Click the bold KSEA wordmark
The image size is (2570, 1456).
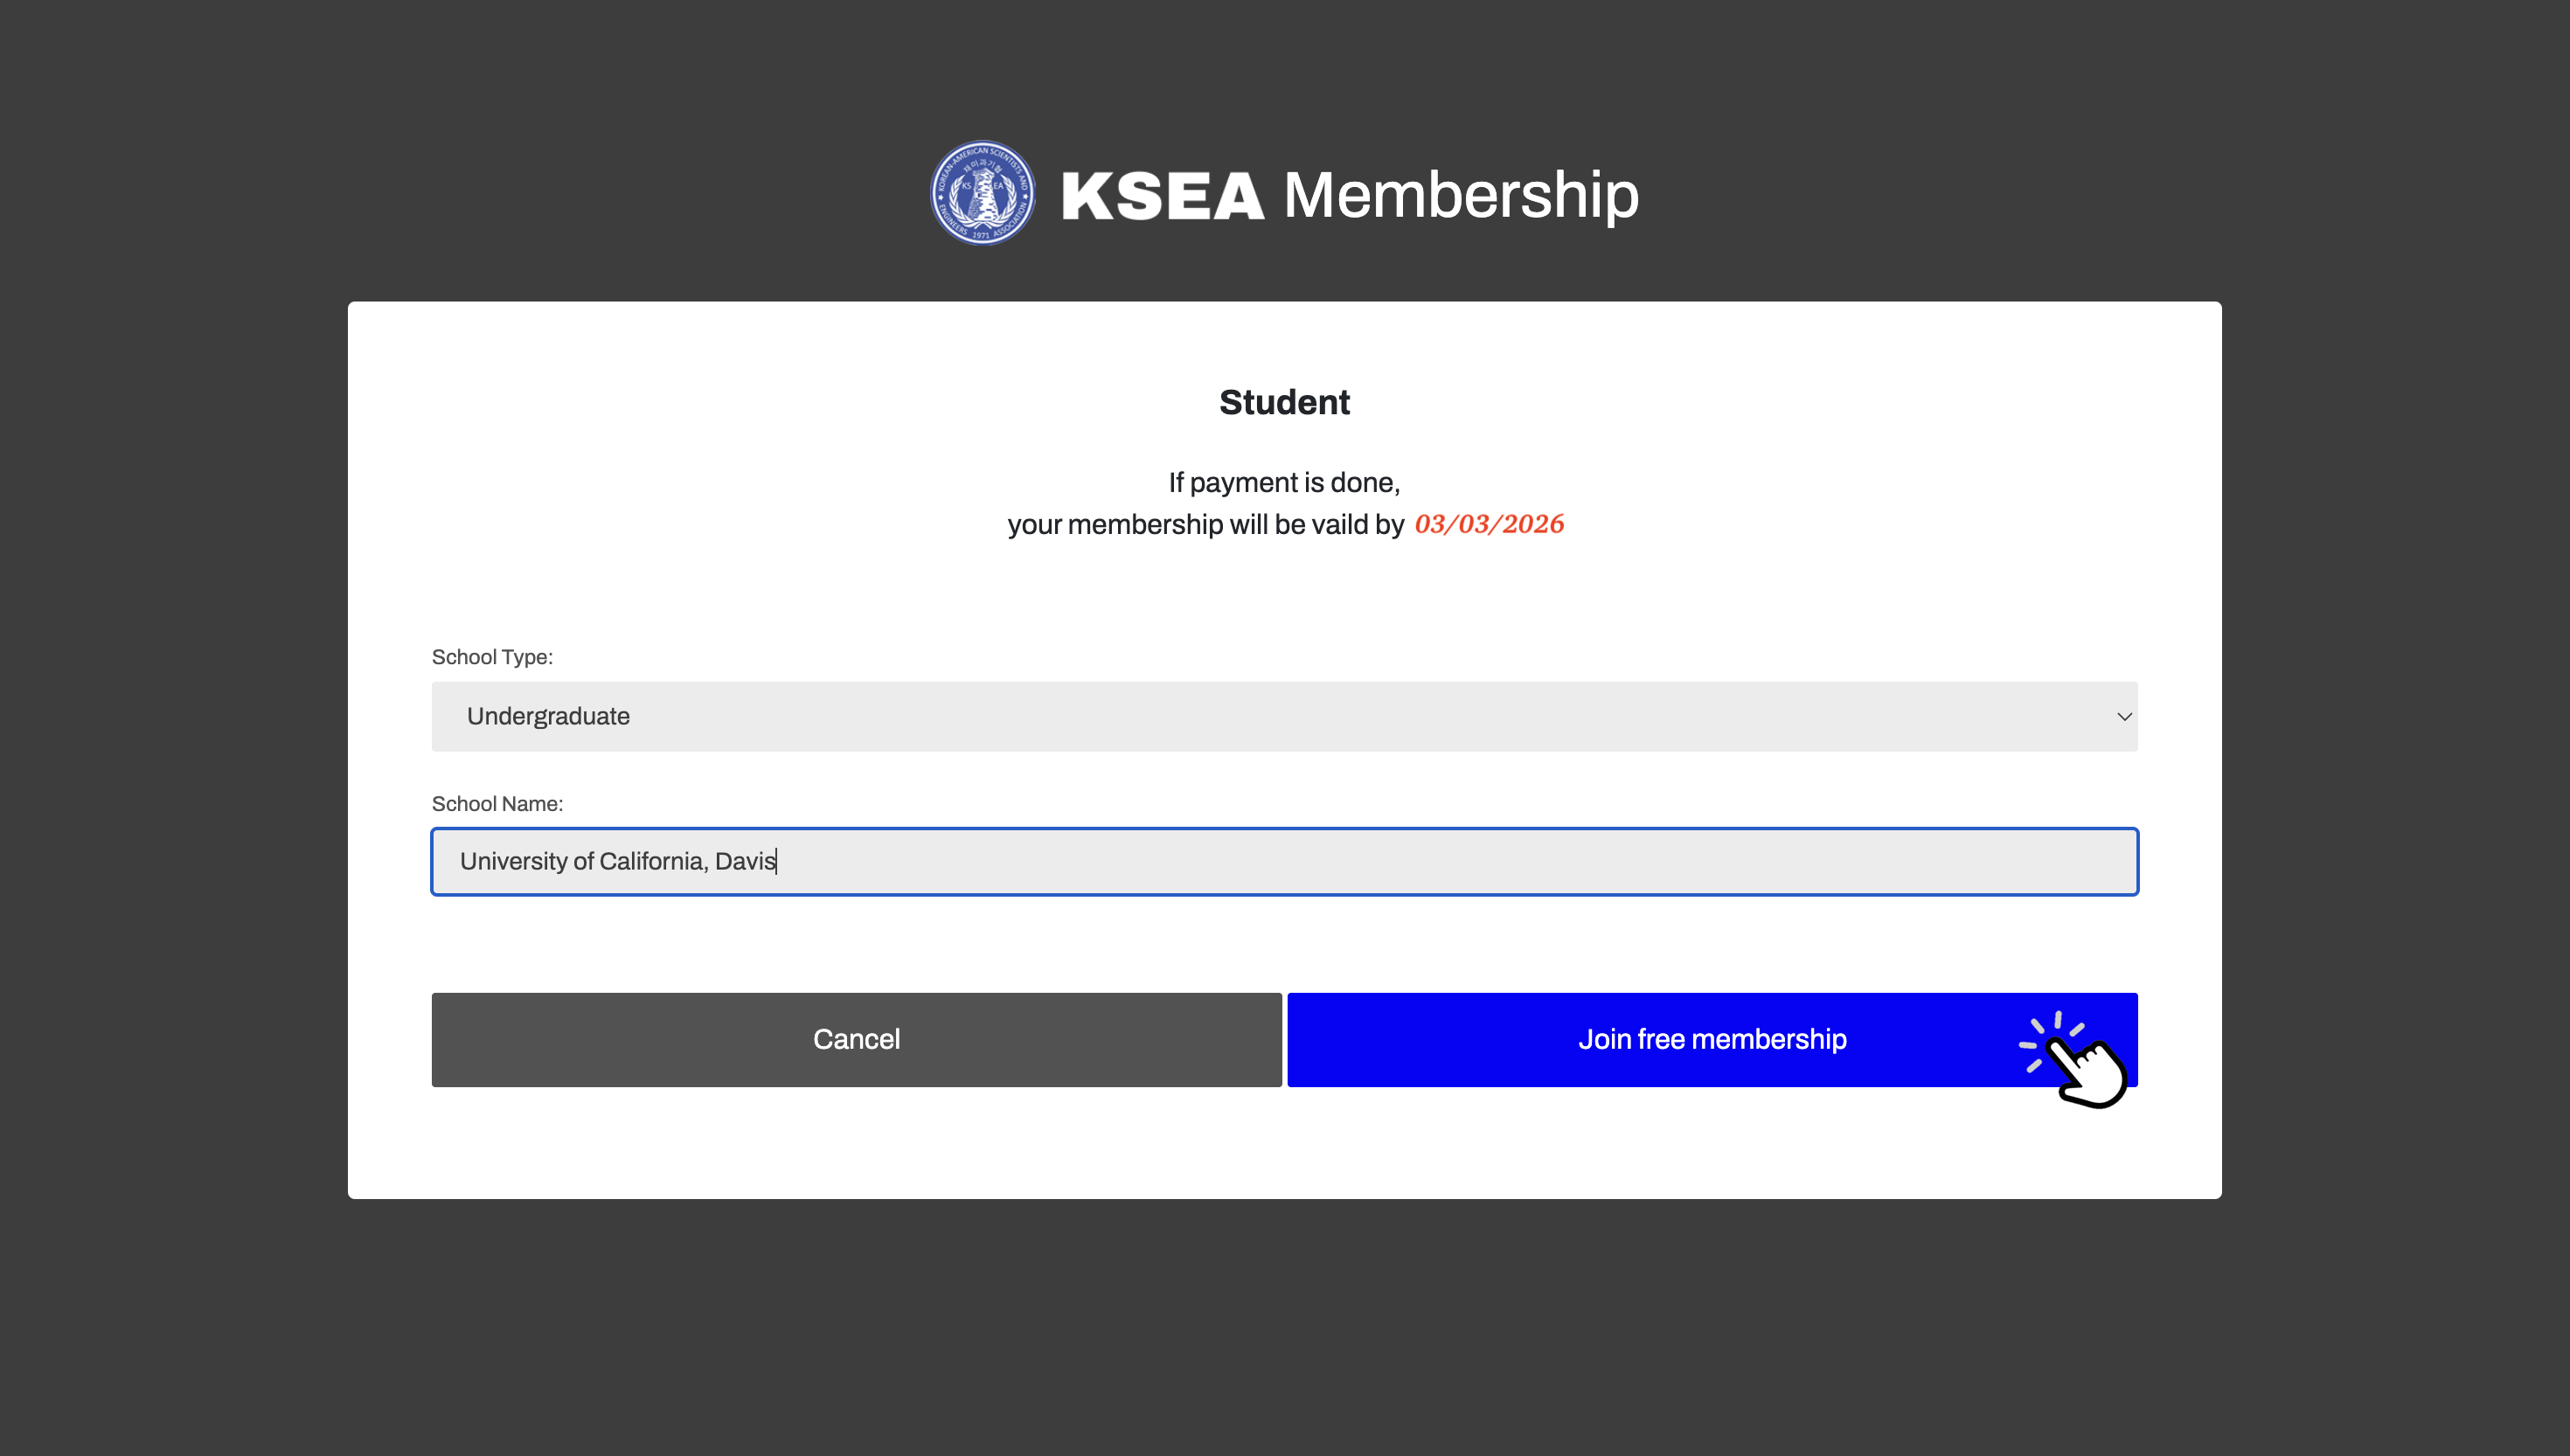click(1163, 196)
